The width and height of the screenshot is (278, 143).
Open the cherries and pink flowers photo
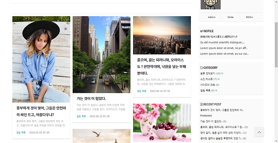coord(162,123)
